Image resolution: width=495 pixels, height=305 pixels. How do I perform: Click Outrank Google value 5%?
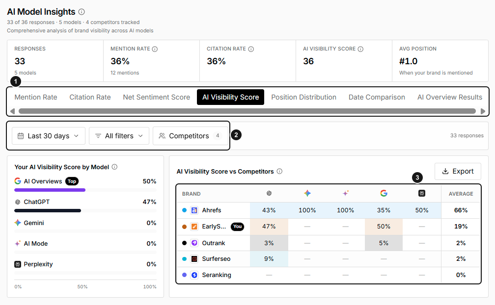click(x=384, y=243)
